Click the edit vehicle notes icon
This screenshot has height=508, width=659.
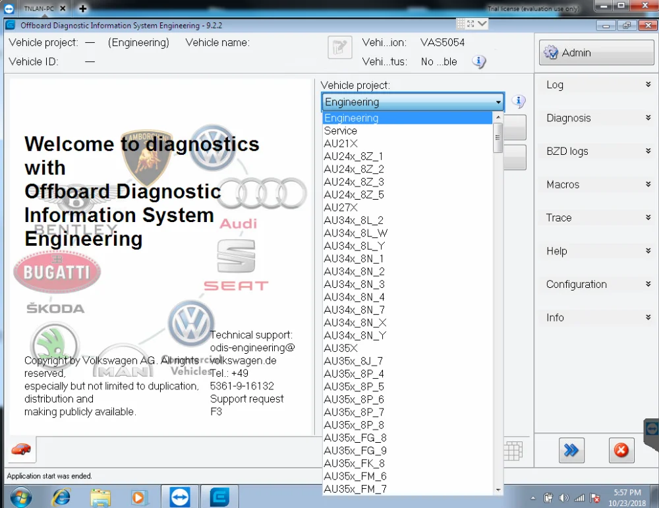point(339,47)
